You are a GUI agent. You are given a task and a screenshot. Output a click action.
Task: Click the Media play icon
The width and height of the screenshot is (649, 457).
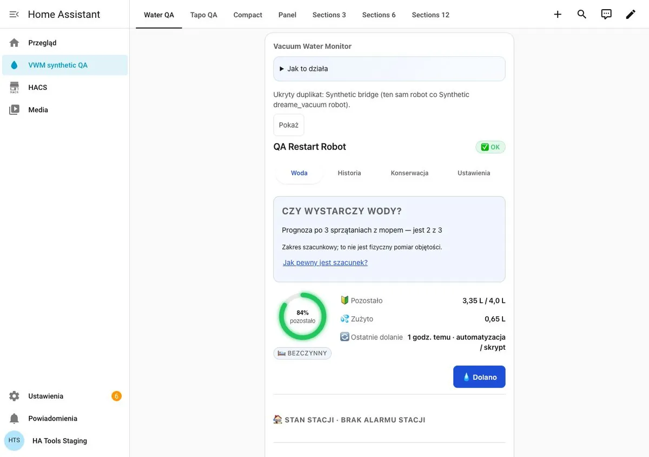[x=14, y=110]
